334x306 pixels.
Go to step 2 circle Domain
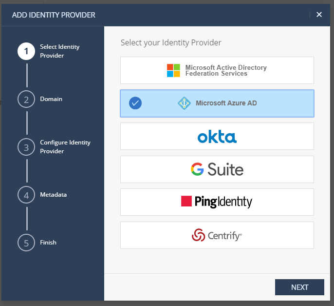tap(26, 99)
